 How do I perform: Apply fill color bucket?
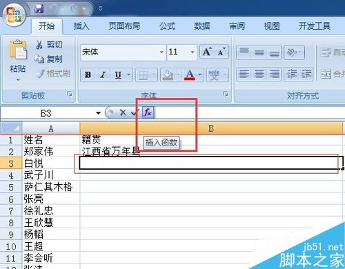tap(168, 74)
